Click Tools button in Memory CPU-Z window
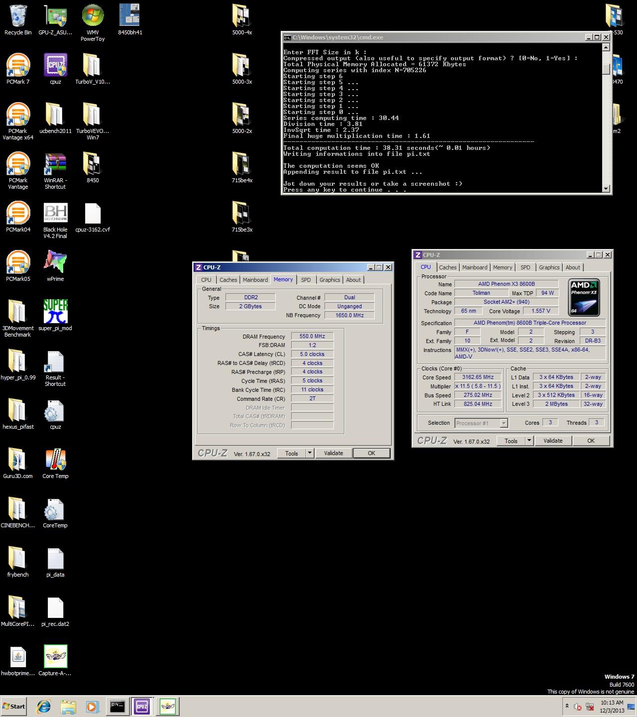This screenshot has height=717, width=637. tap(292, 453)
